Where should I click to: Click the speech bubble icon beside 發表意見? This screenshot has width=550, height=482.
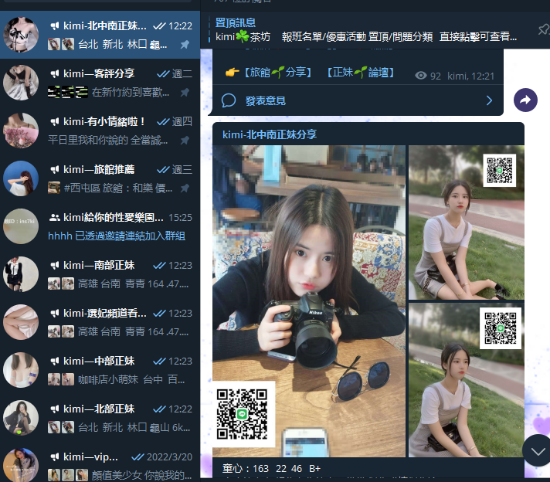pyautogui.click(x=229, y=100)
